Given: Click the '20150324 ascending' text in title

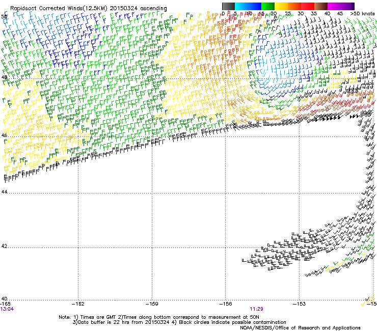Looking at the screenshot, I should point(138,9).
